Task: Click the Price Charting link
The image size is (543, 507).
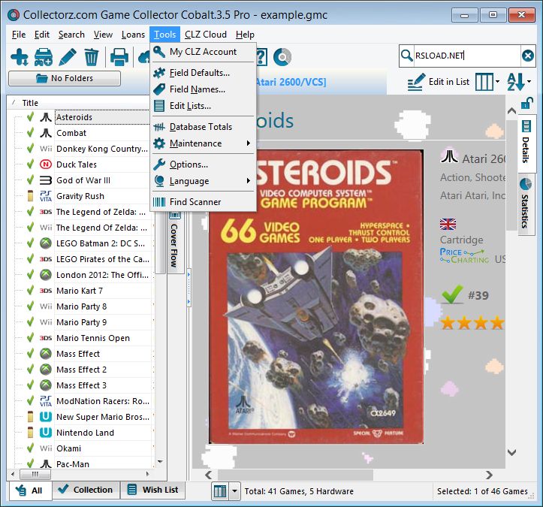Action: pyautogui.click(x=464, y=256)
